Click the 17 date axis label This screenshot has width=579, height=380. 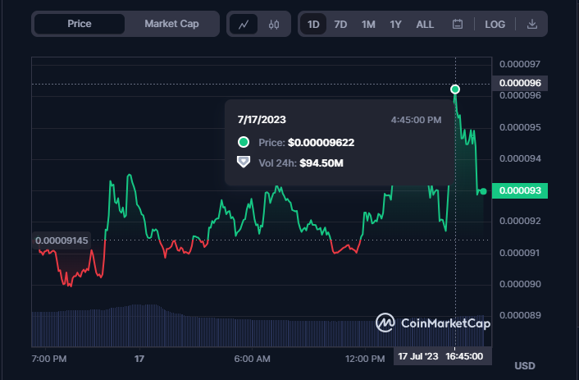pos(139,359)
